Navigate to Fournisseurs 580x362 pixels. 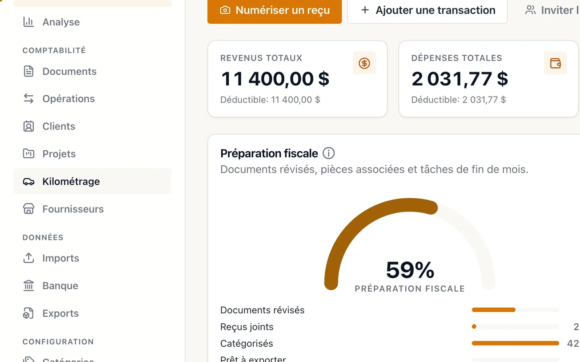(x=93, y=209)
